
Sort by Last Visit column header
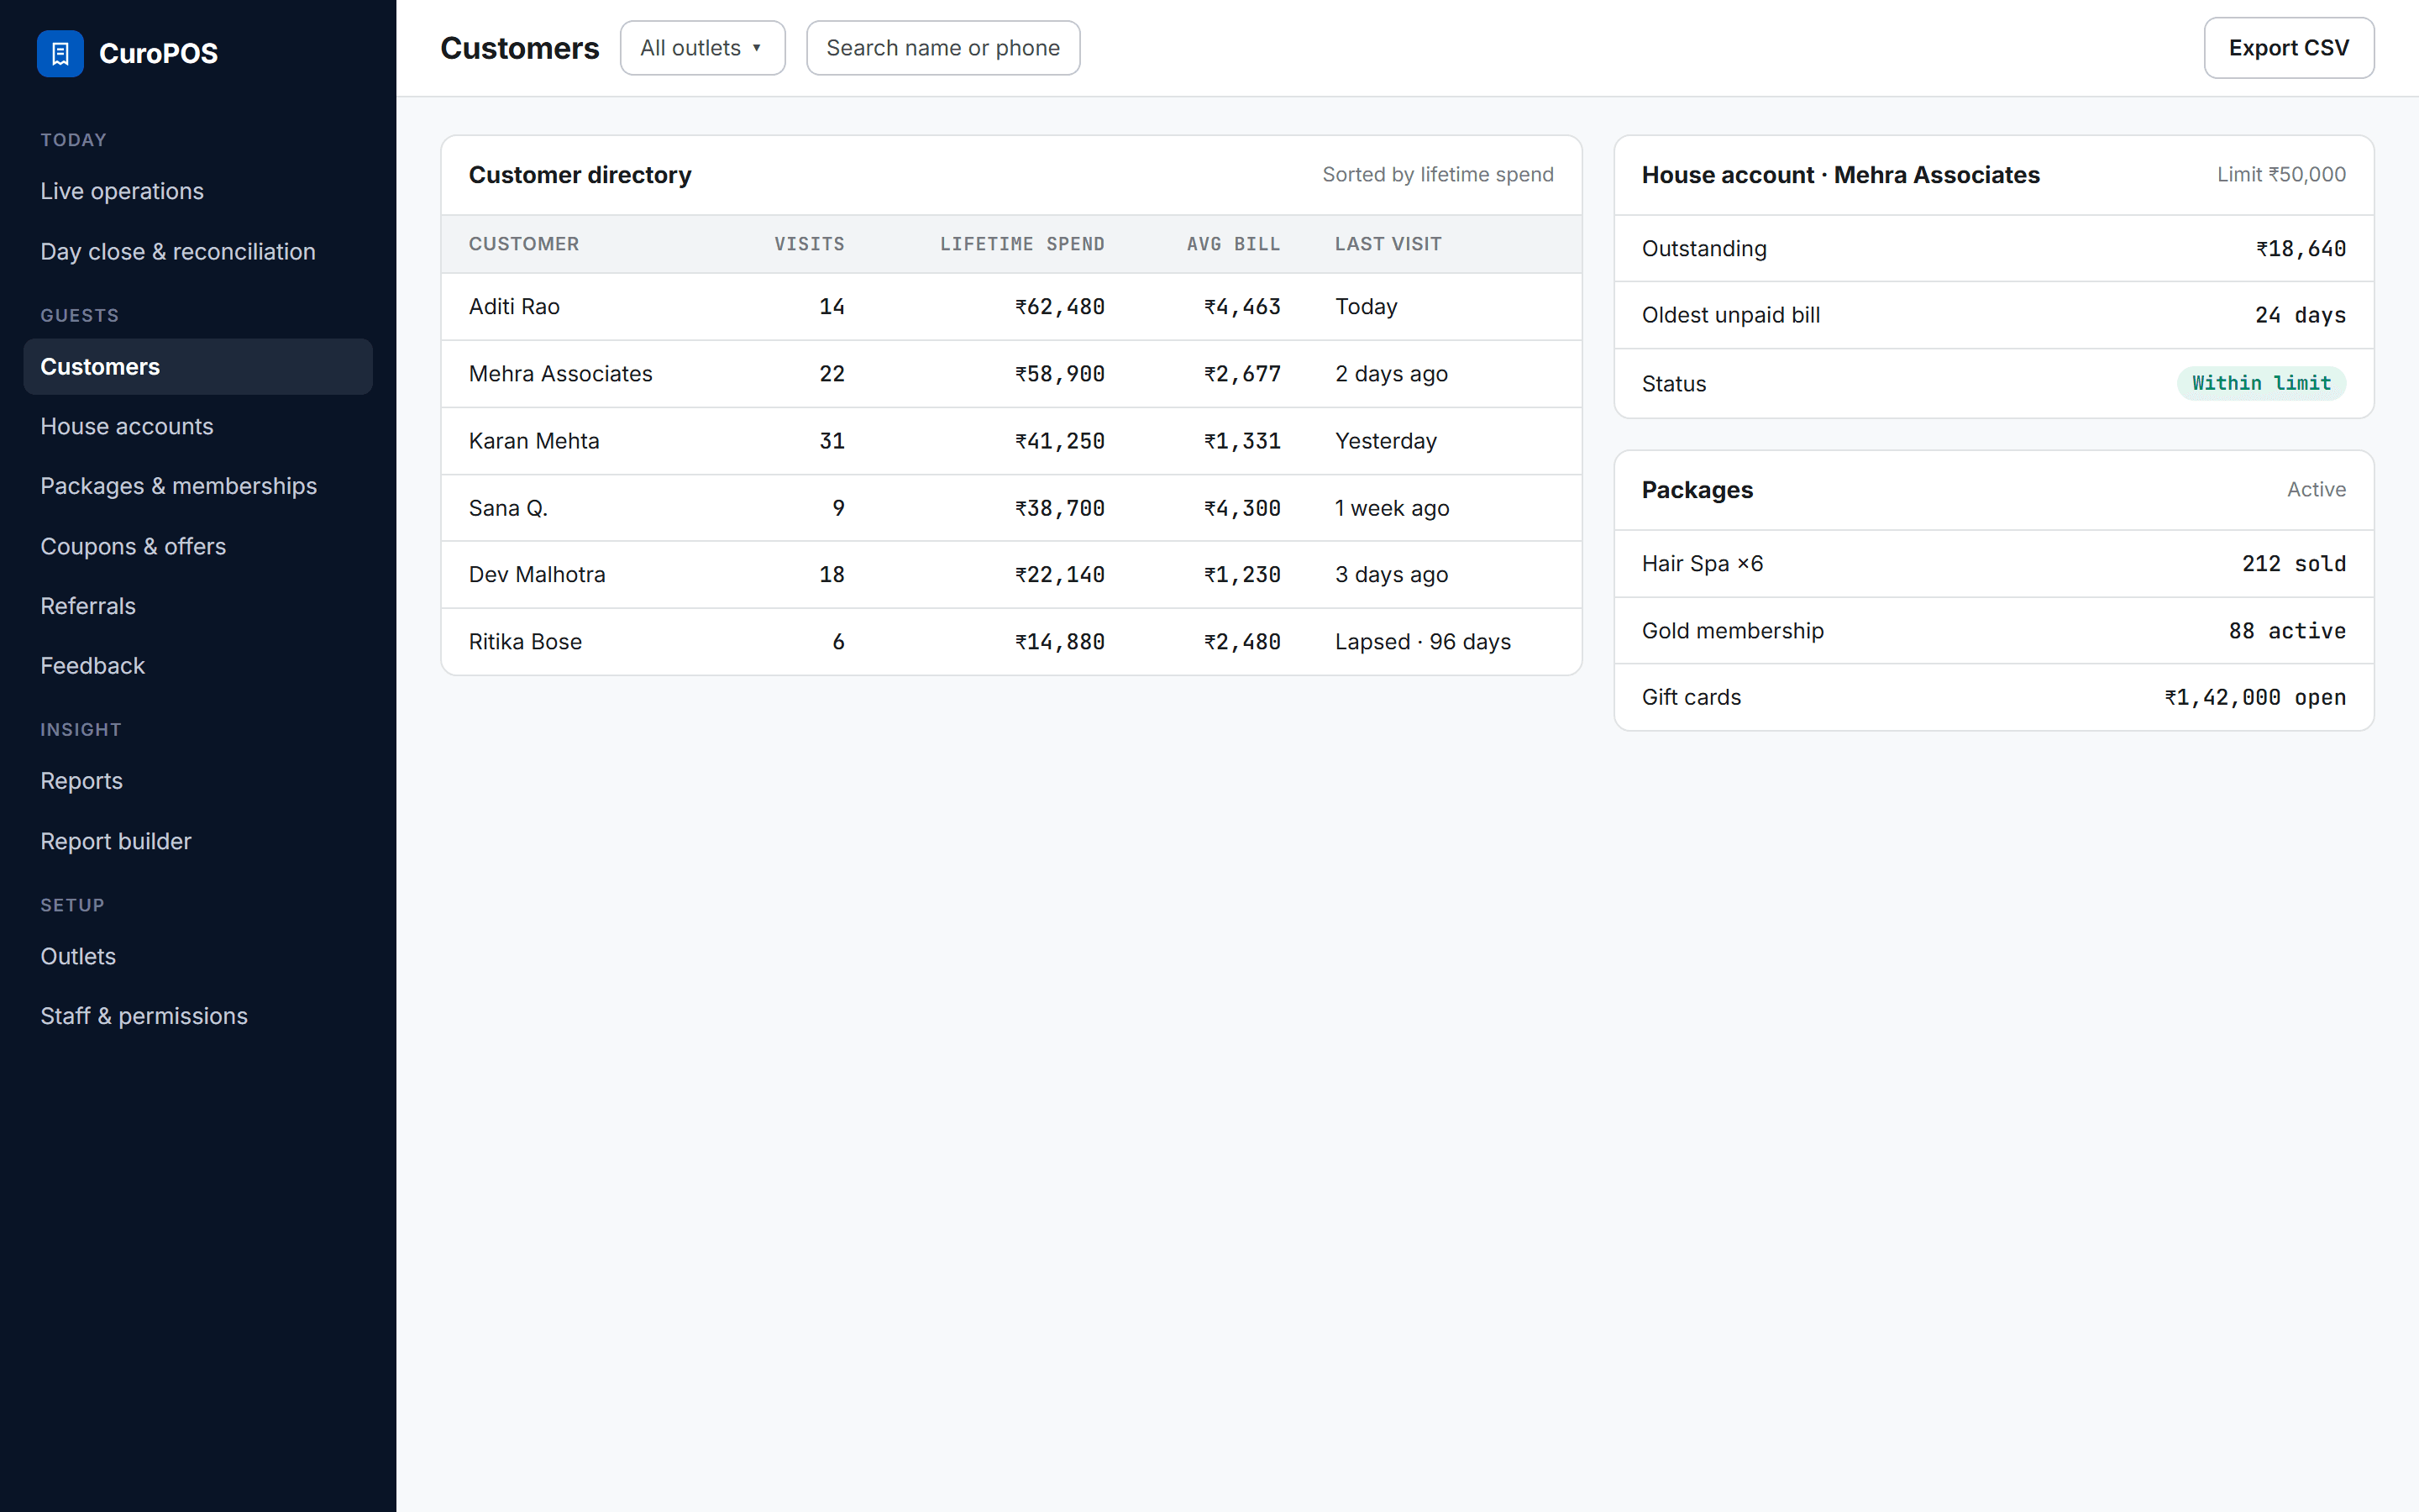click(1388, 244)
